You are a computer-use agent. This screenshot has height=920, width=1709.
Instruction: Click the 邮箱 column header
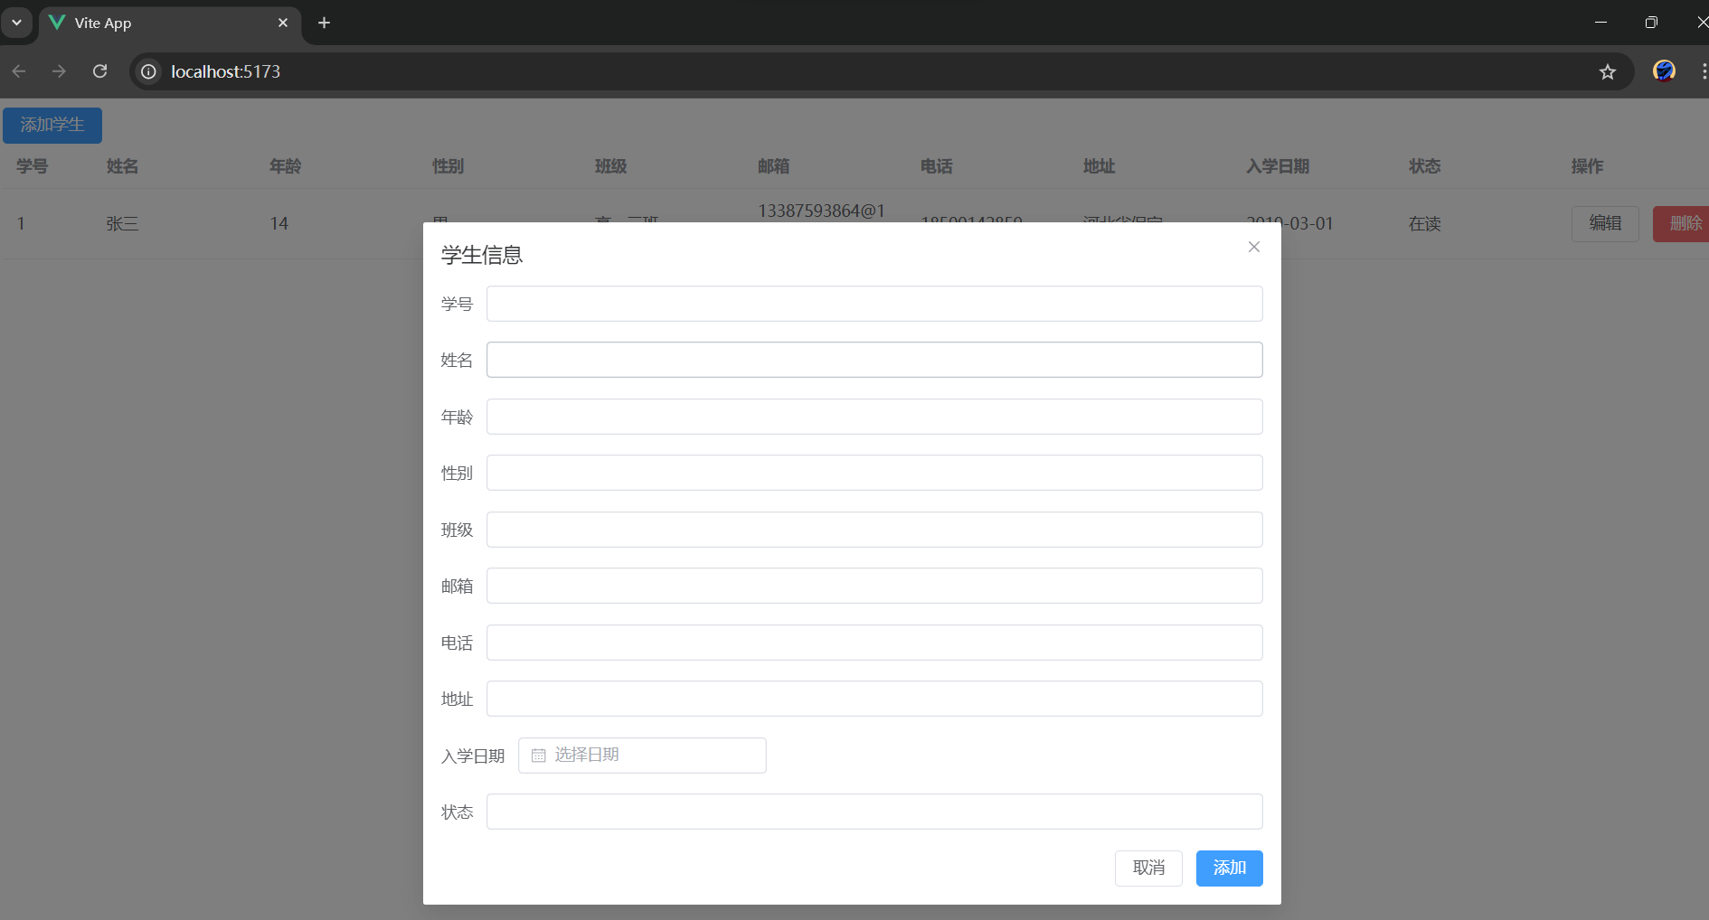[x=773, y=166]
